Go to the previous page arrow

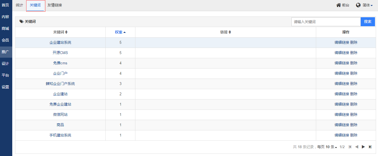pos(357,147)
